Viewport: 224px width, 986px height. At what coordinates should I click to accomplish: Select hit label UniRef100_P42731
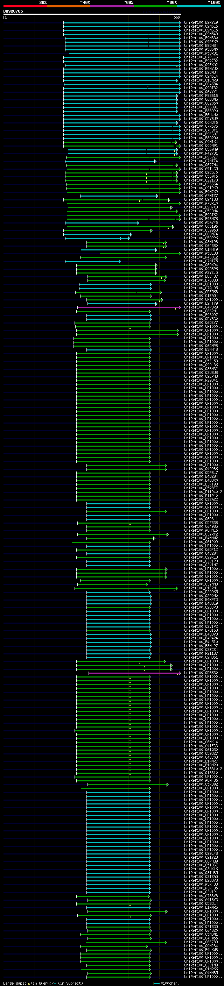pos(201,154)
